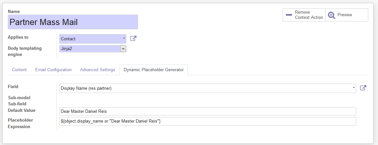Open external link icon beside Contact field
This screenshot has width=378, height=145.
coord(133,38)
